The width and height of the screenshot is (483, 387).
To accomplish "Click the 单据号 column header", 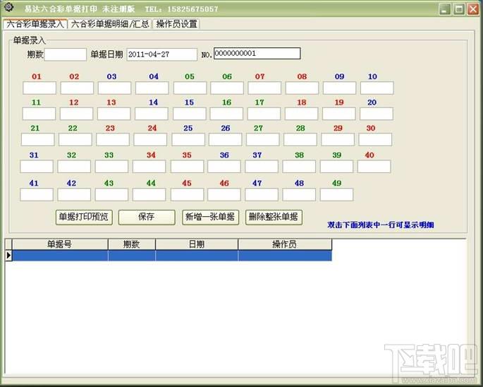I will (x=60, y=244).
